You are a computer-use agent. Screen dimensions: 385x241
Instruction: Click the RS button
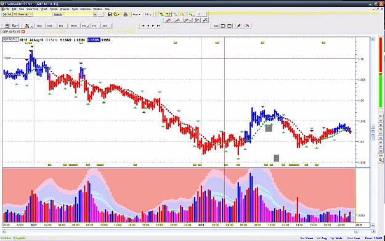click(x=15, y=15)
